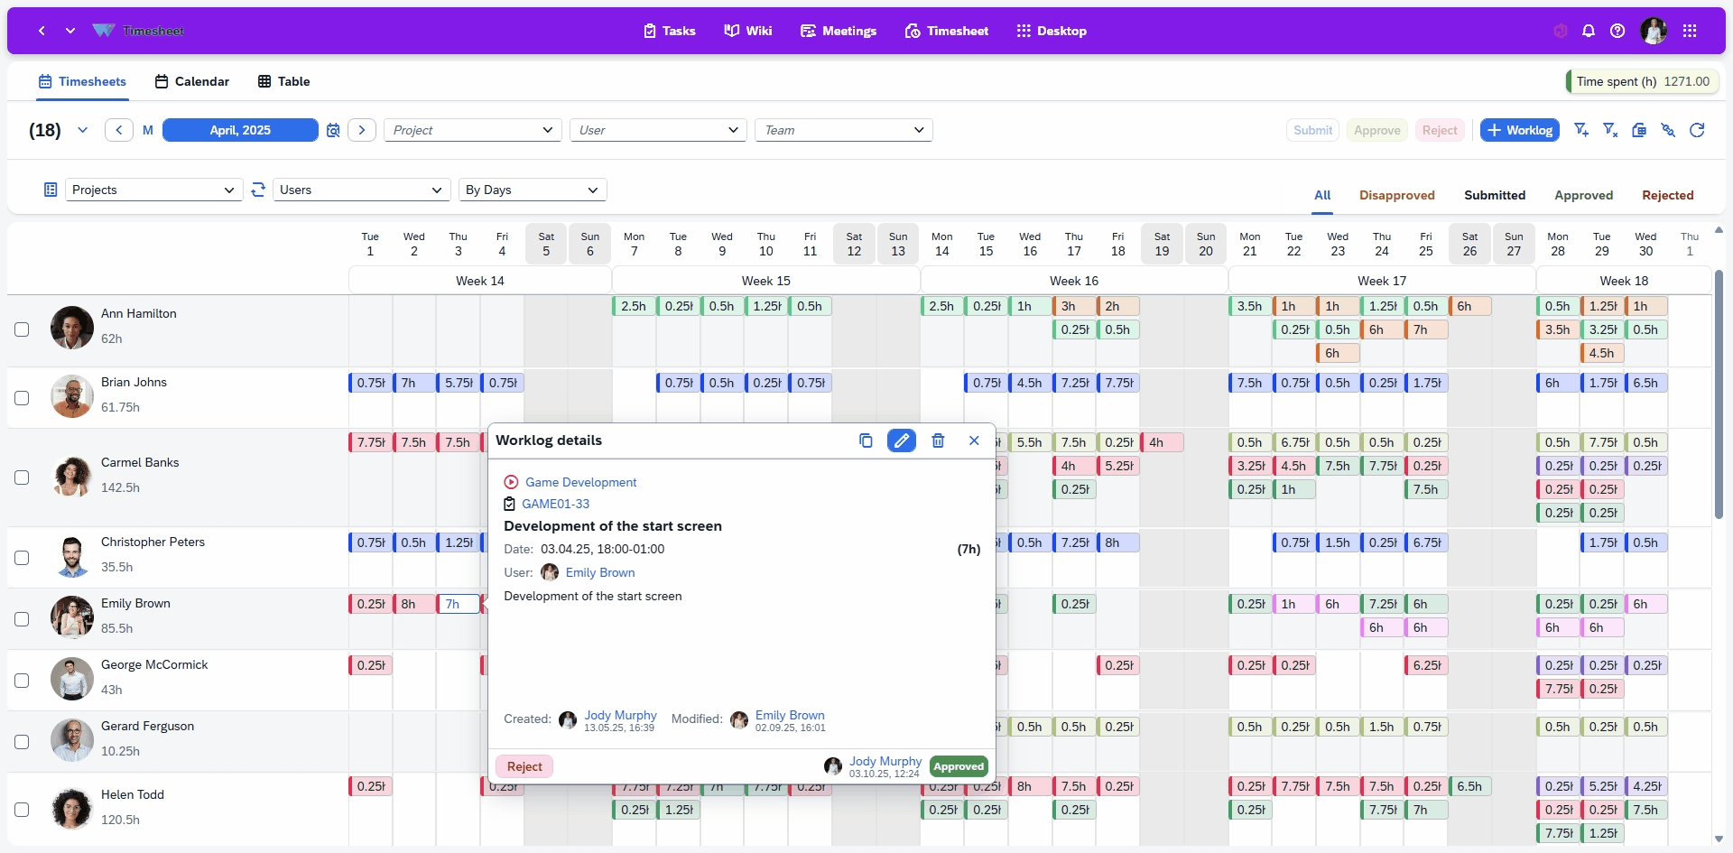Tick the Emily Brown row checkbox
This screenshot has width=1733, height=853.
22,619
